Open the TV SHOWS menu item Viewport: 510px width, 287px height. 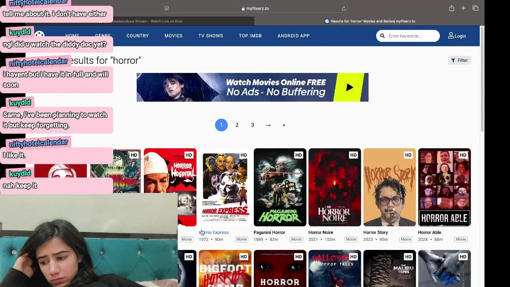click(x=211, y=36)
